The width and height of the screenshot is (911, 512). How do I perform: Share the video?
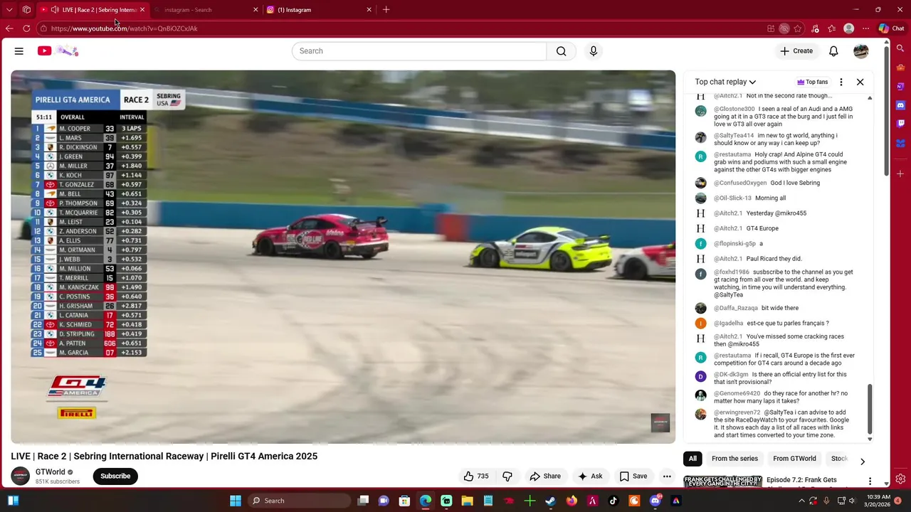[x=545, y=476]
